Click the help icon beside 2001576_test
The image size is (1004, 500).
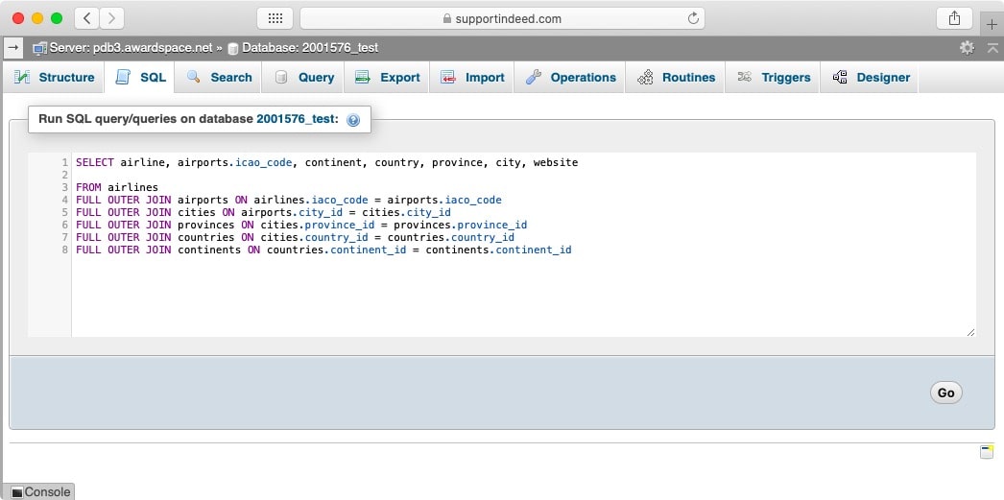353,120
